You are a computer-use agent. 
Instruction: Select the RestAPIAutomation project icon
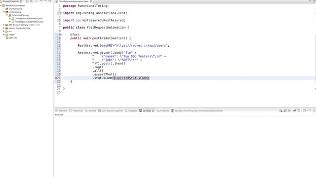tap(3, 5)
